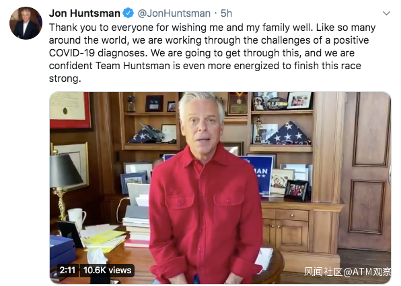Click the 5h timestamp
Viewport: 401px width, 286px height.
click(x=226, y=13)
